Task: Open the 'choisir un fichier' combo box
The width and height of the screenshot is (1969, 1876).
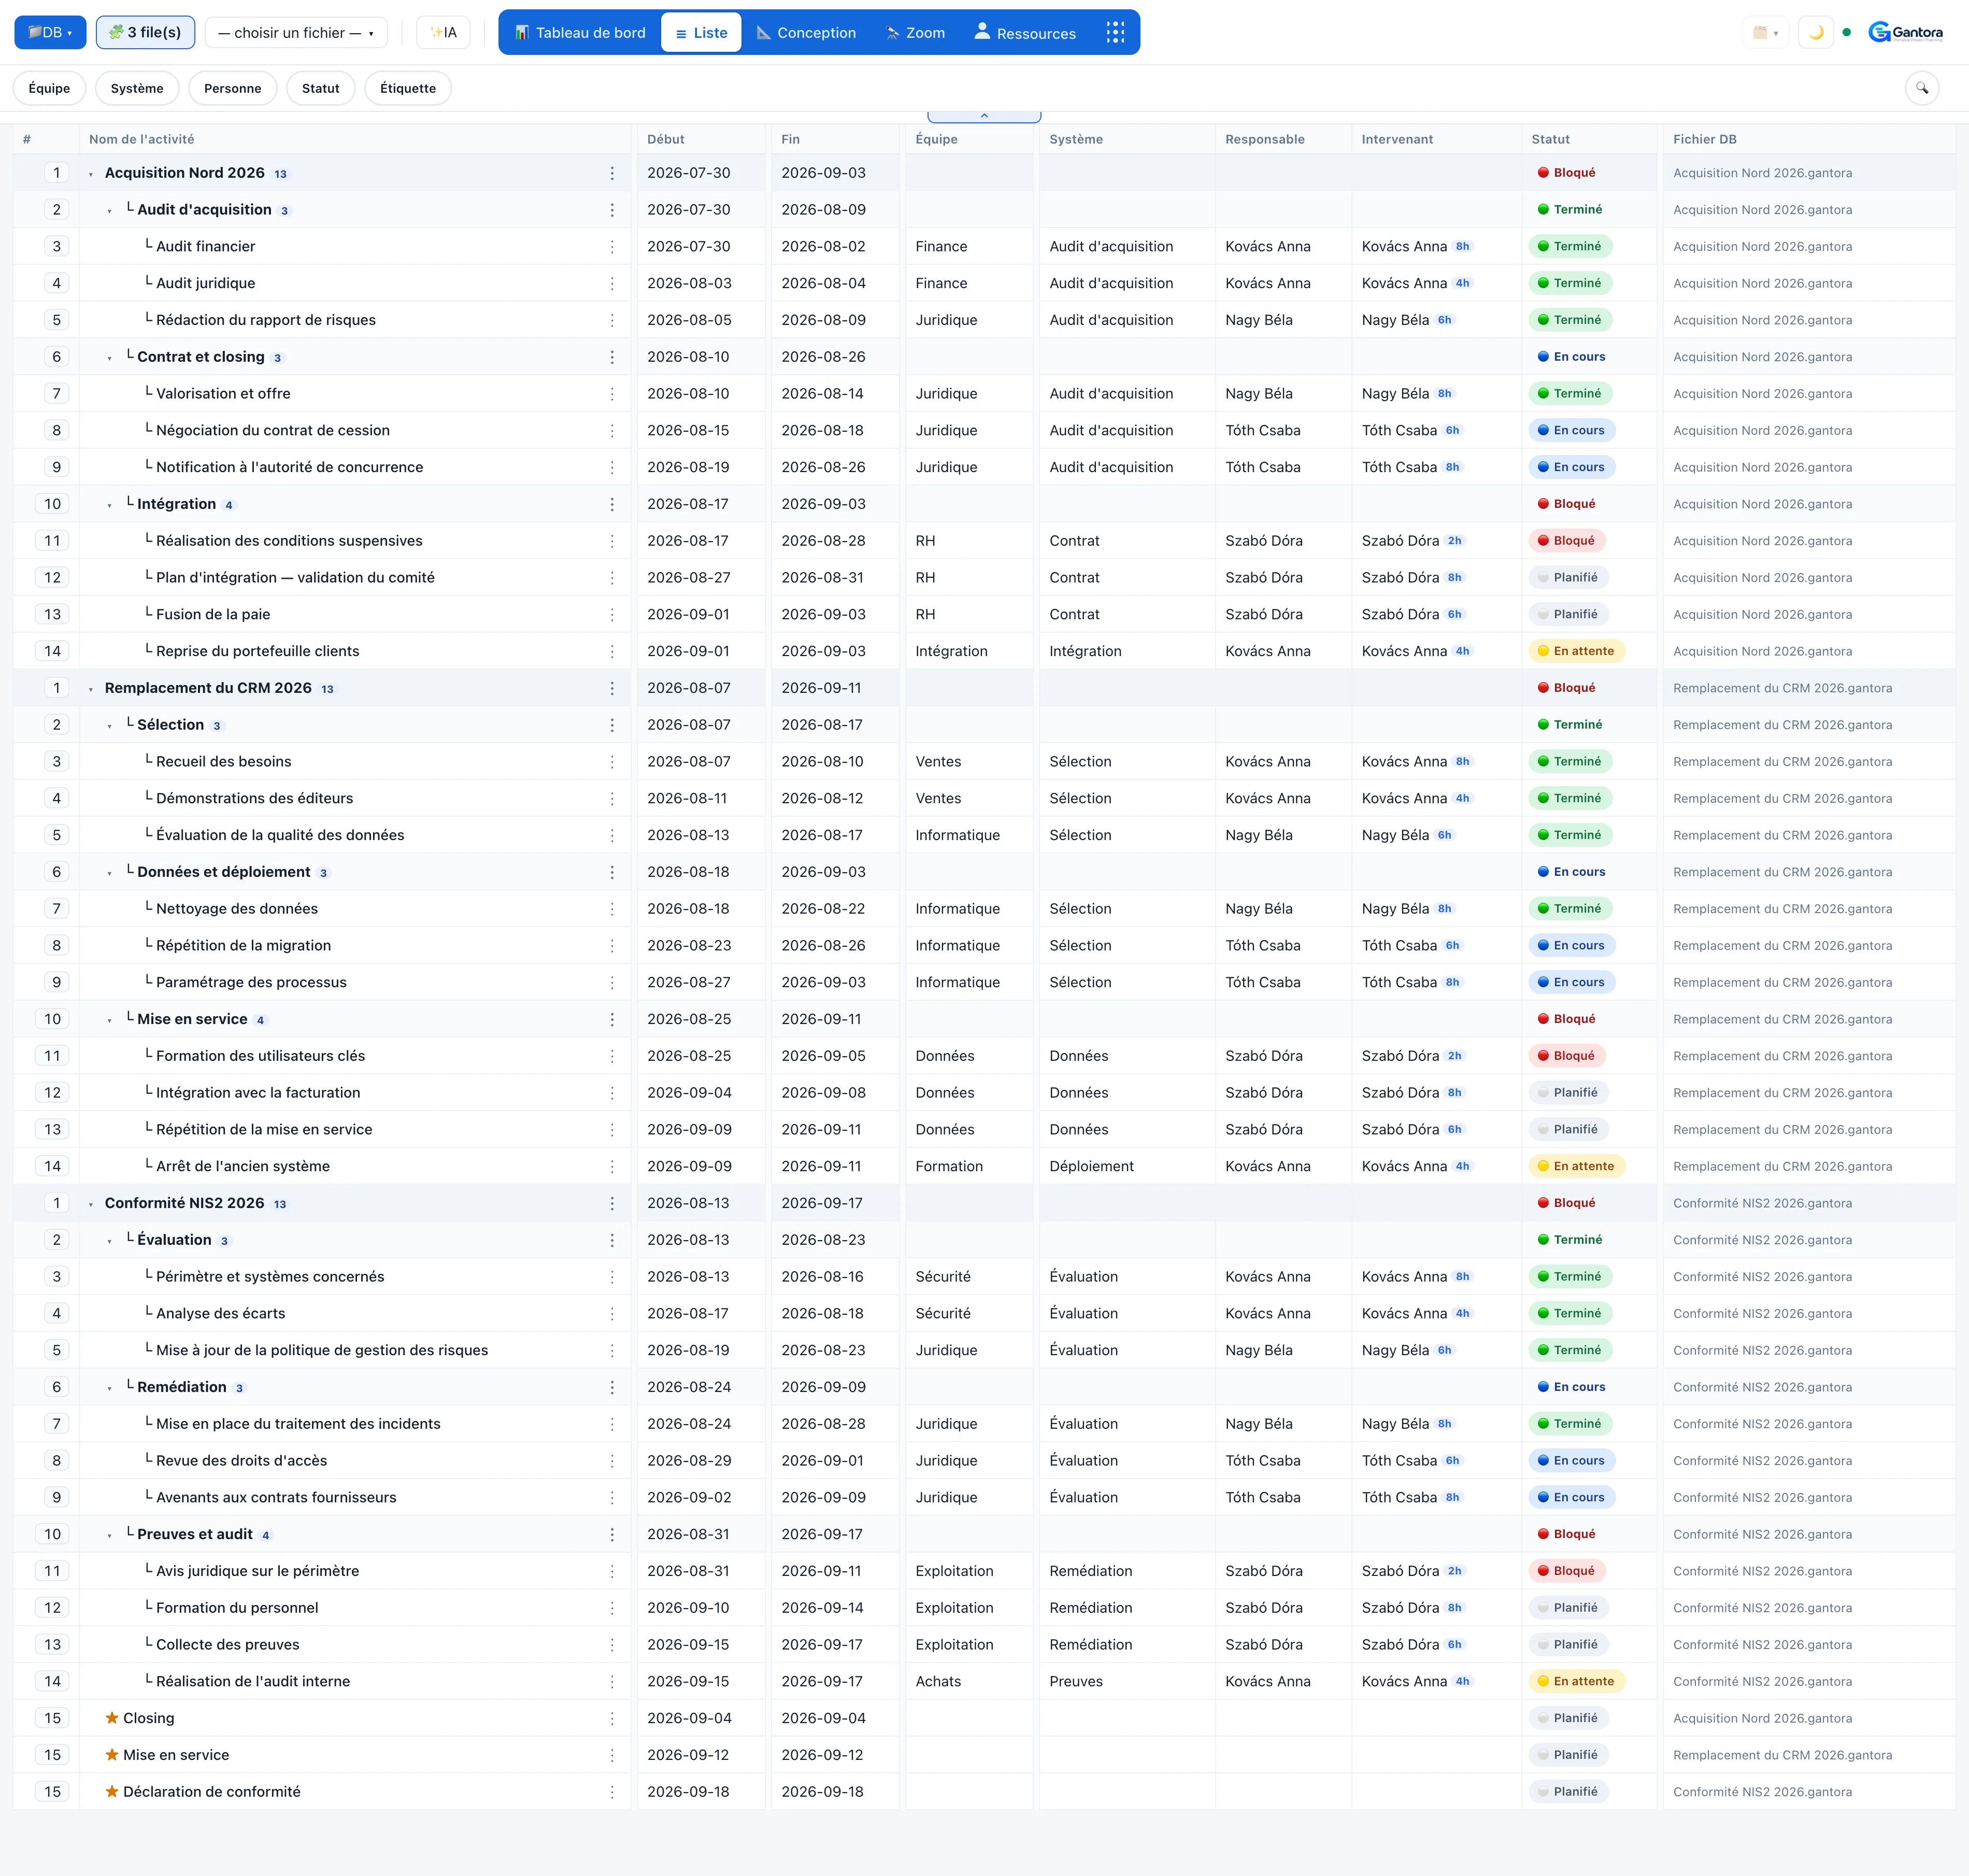Action: [296, 33]
